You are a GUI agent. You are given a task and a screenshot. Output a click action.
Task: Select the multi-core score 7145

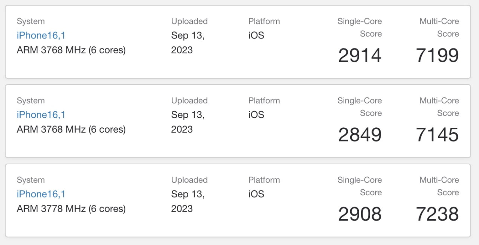tap(436, 134)
